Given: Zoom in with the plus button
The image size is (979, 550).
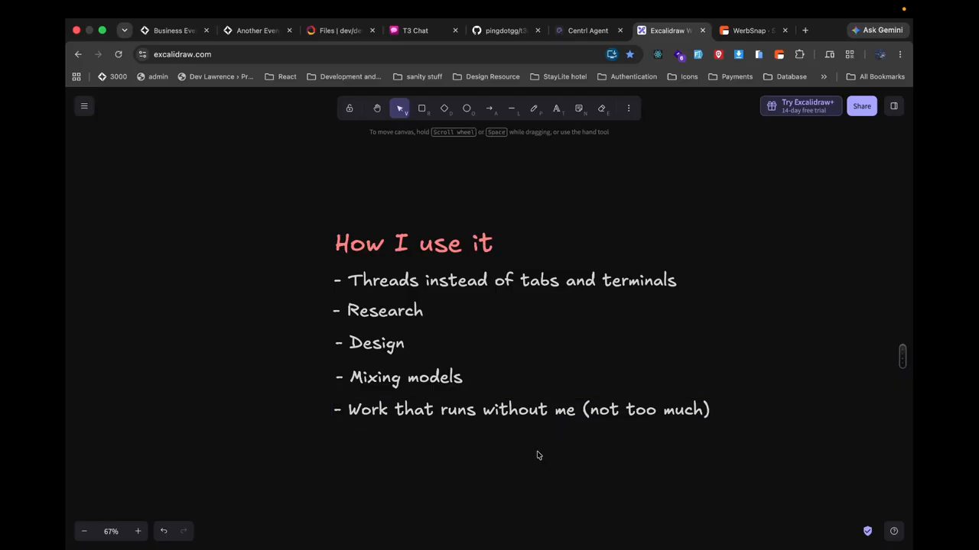Looking at the screenshot, I should pos(138,531).
